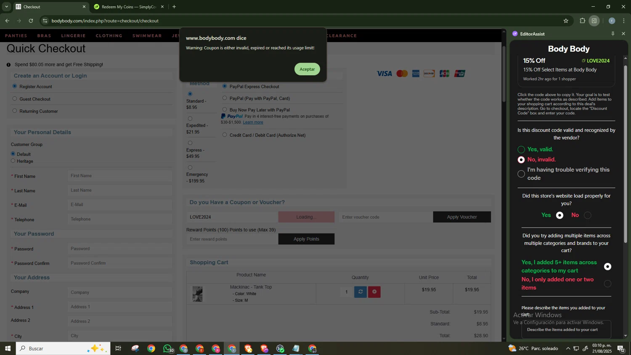
Task: Select Returning Customer option
Action: point(15,111)
